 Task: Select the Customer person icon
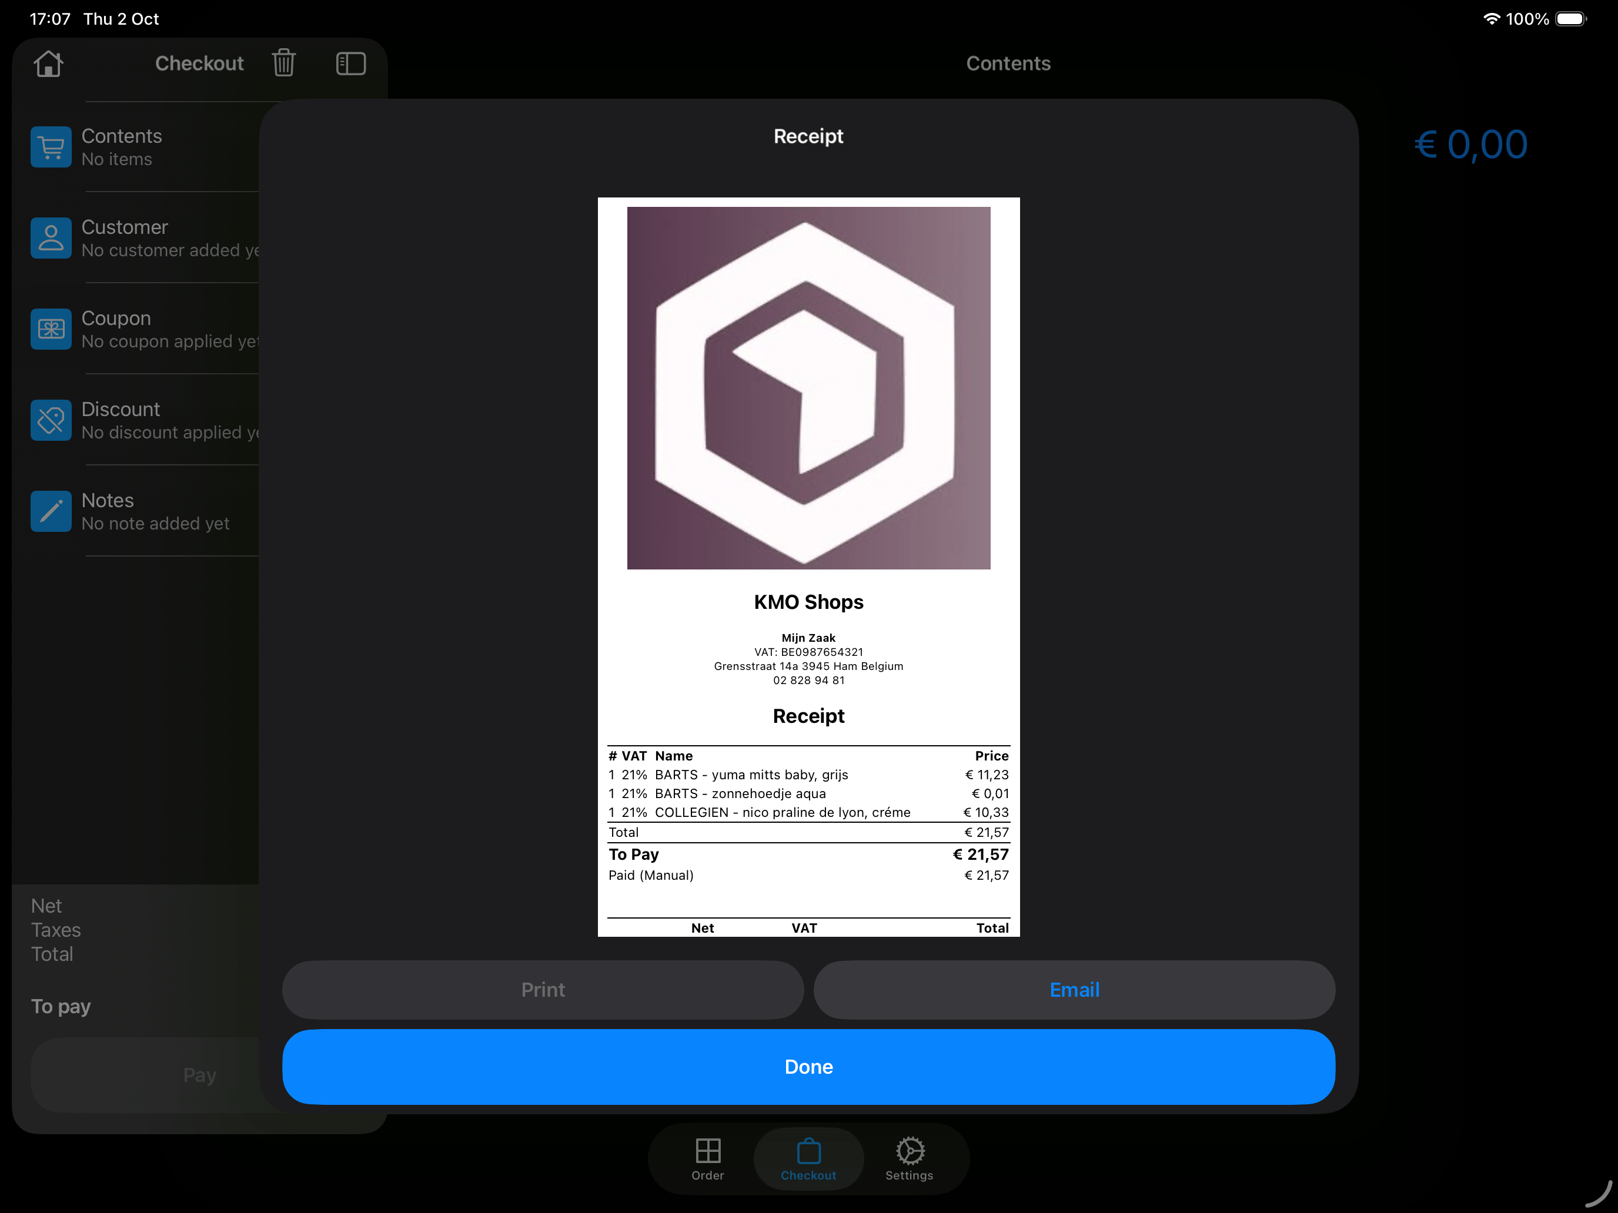click(x=51, y=237)
